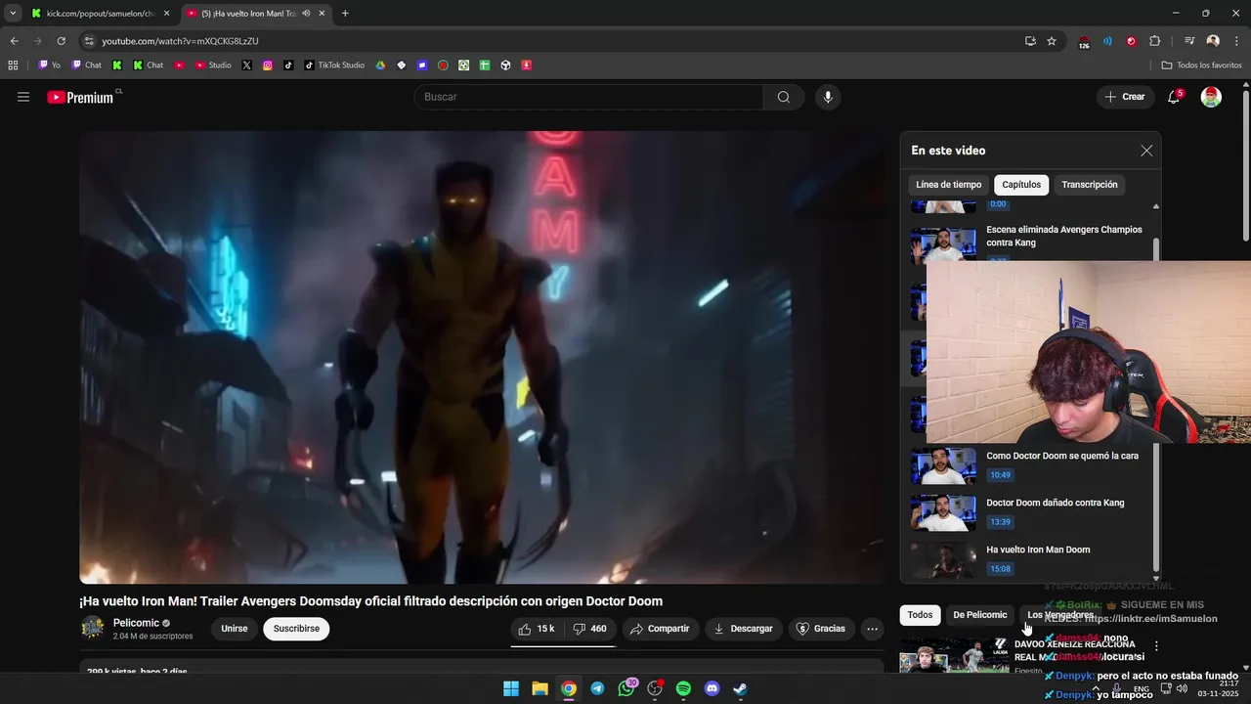Click the Gracias super thanks button

[821, 629]
